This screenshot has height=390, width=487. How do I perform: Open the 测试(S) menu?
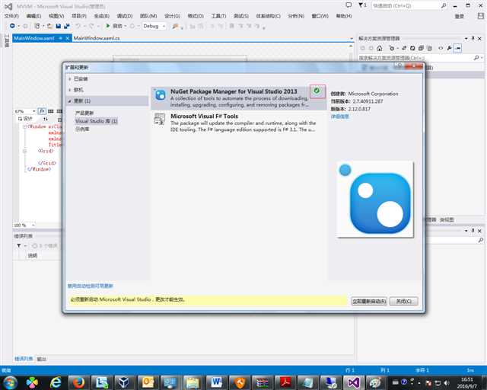click(241, 16)
